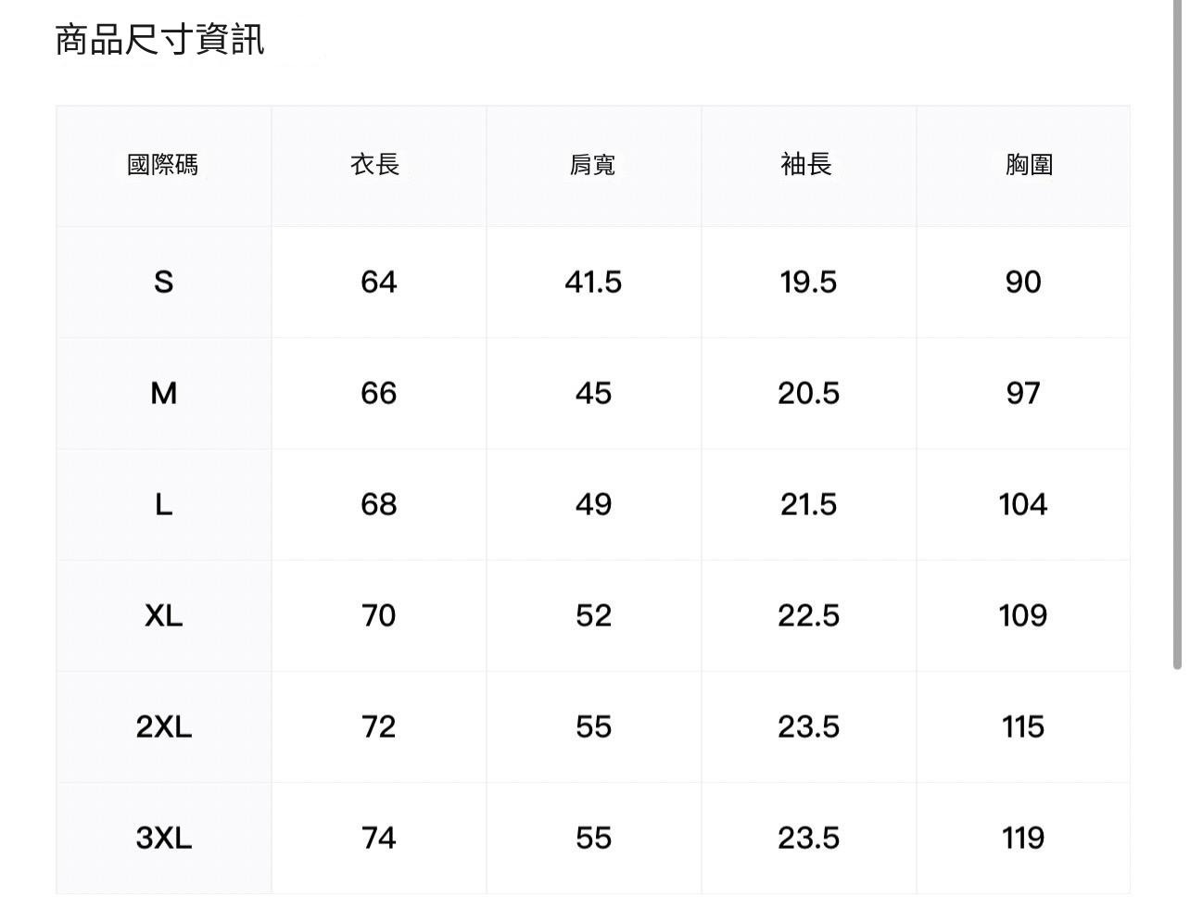Select the M size row label
This screenshot has width=1190, height=909.
point(163,393)
